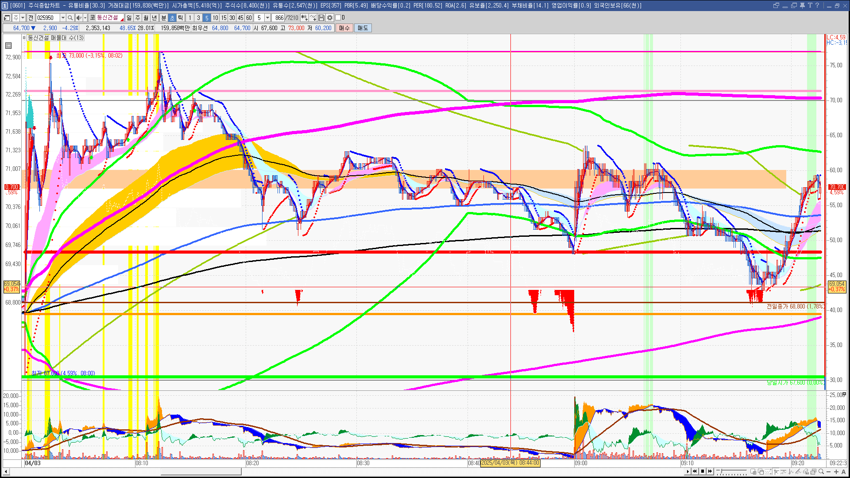The image size is (850, 478).
Task: Click the eraser tool icon at bottom
Action: tap(805, 471)
